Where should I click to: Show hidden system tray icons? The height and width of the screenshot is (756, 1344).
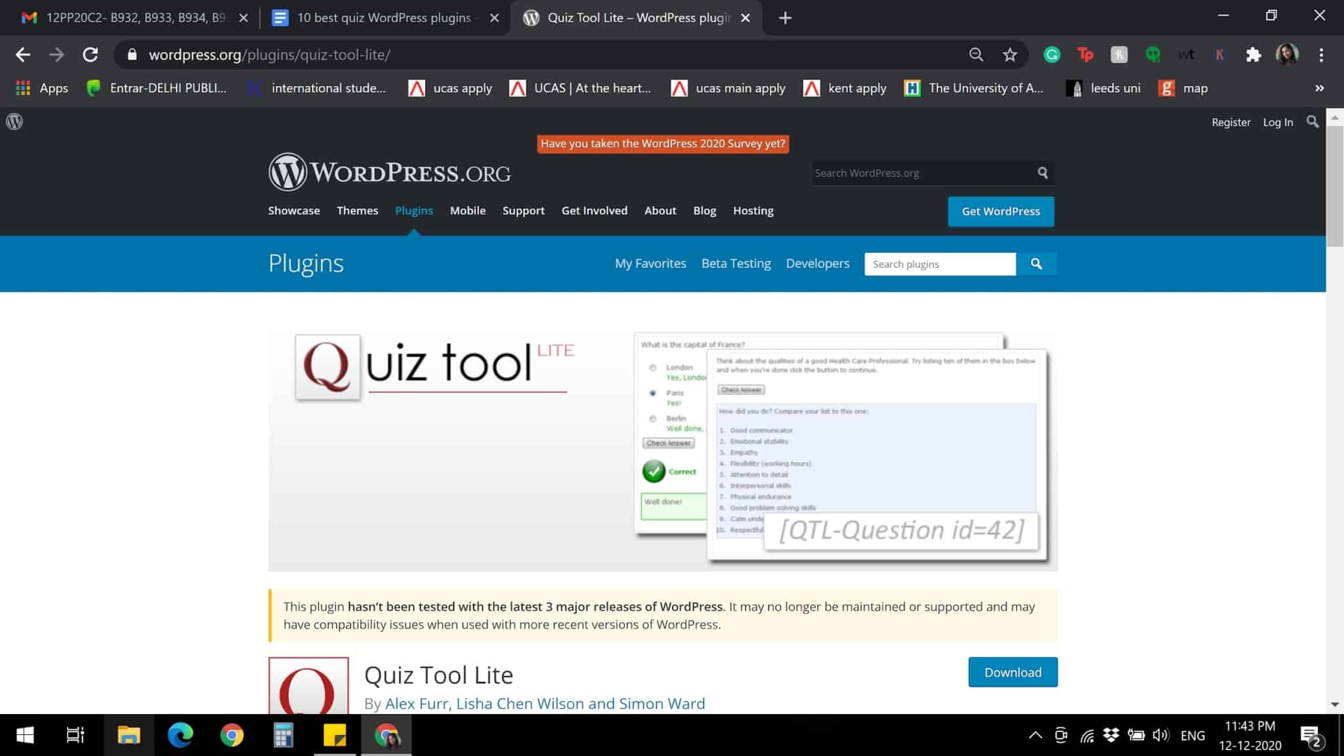click(1035, 735)
